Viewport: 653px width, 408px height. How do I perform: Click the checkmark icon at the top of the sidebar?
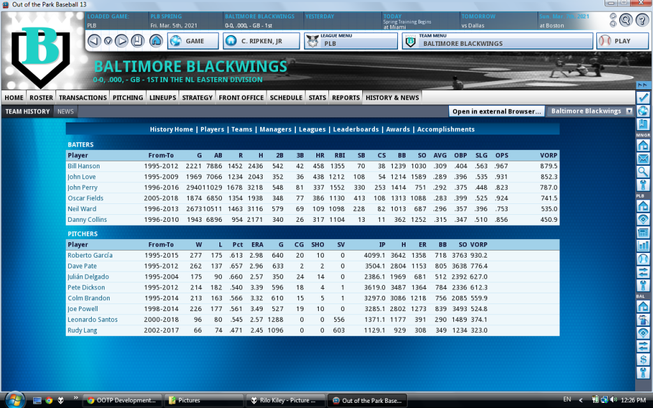[643, 98]
